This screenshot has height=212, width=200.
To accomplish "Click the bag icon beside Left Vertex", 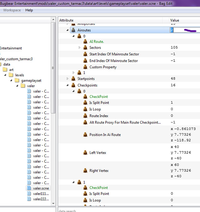I will coord(85,153).
